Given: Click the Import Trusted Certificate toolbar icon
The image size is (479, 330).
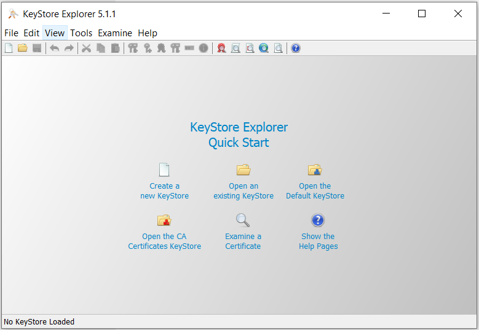Looking at the screenshot, I should (161, 48).
